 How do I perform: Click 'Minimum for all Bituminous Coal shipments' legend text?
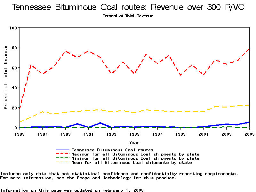click(135, 158)
